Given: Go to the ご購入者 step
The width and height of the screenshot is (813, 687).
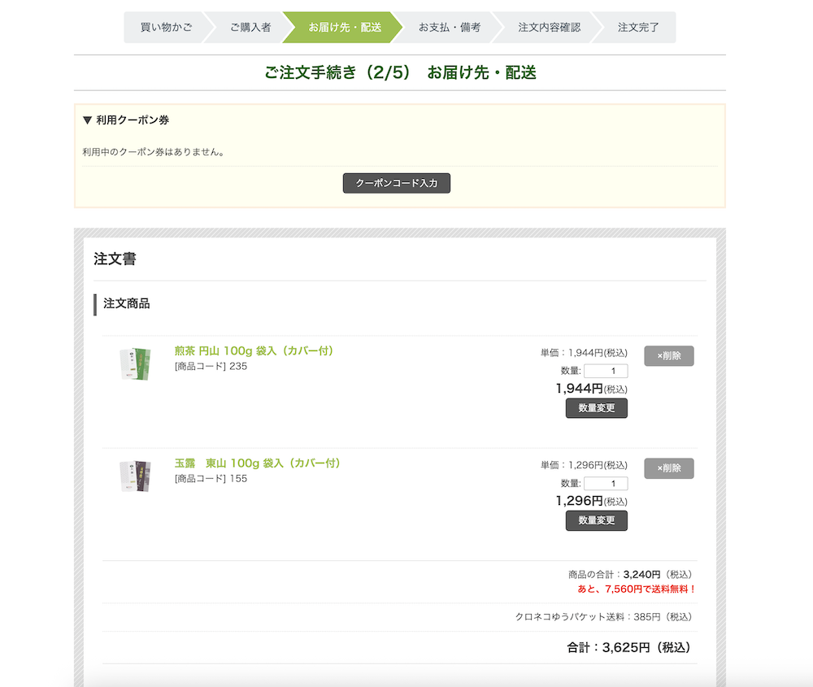Looking at the screenshot, I should pos(250,28).
